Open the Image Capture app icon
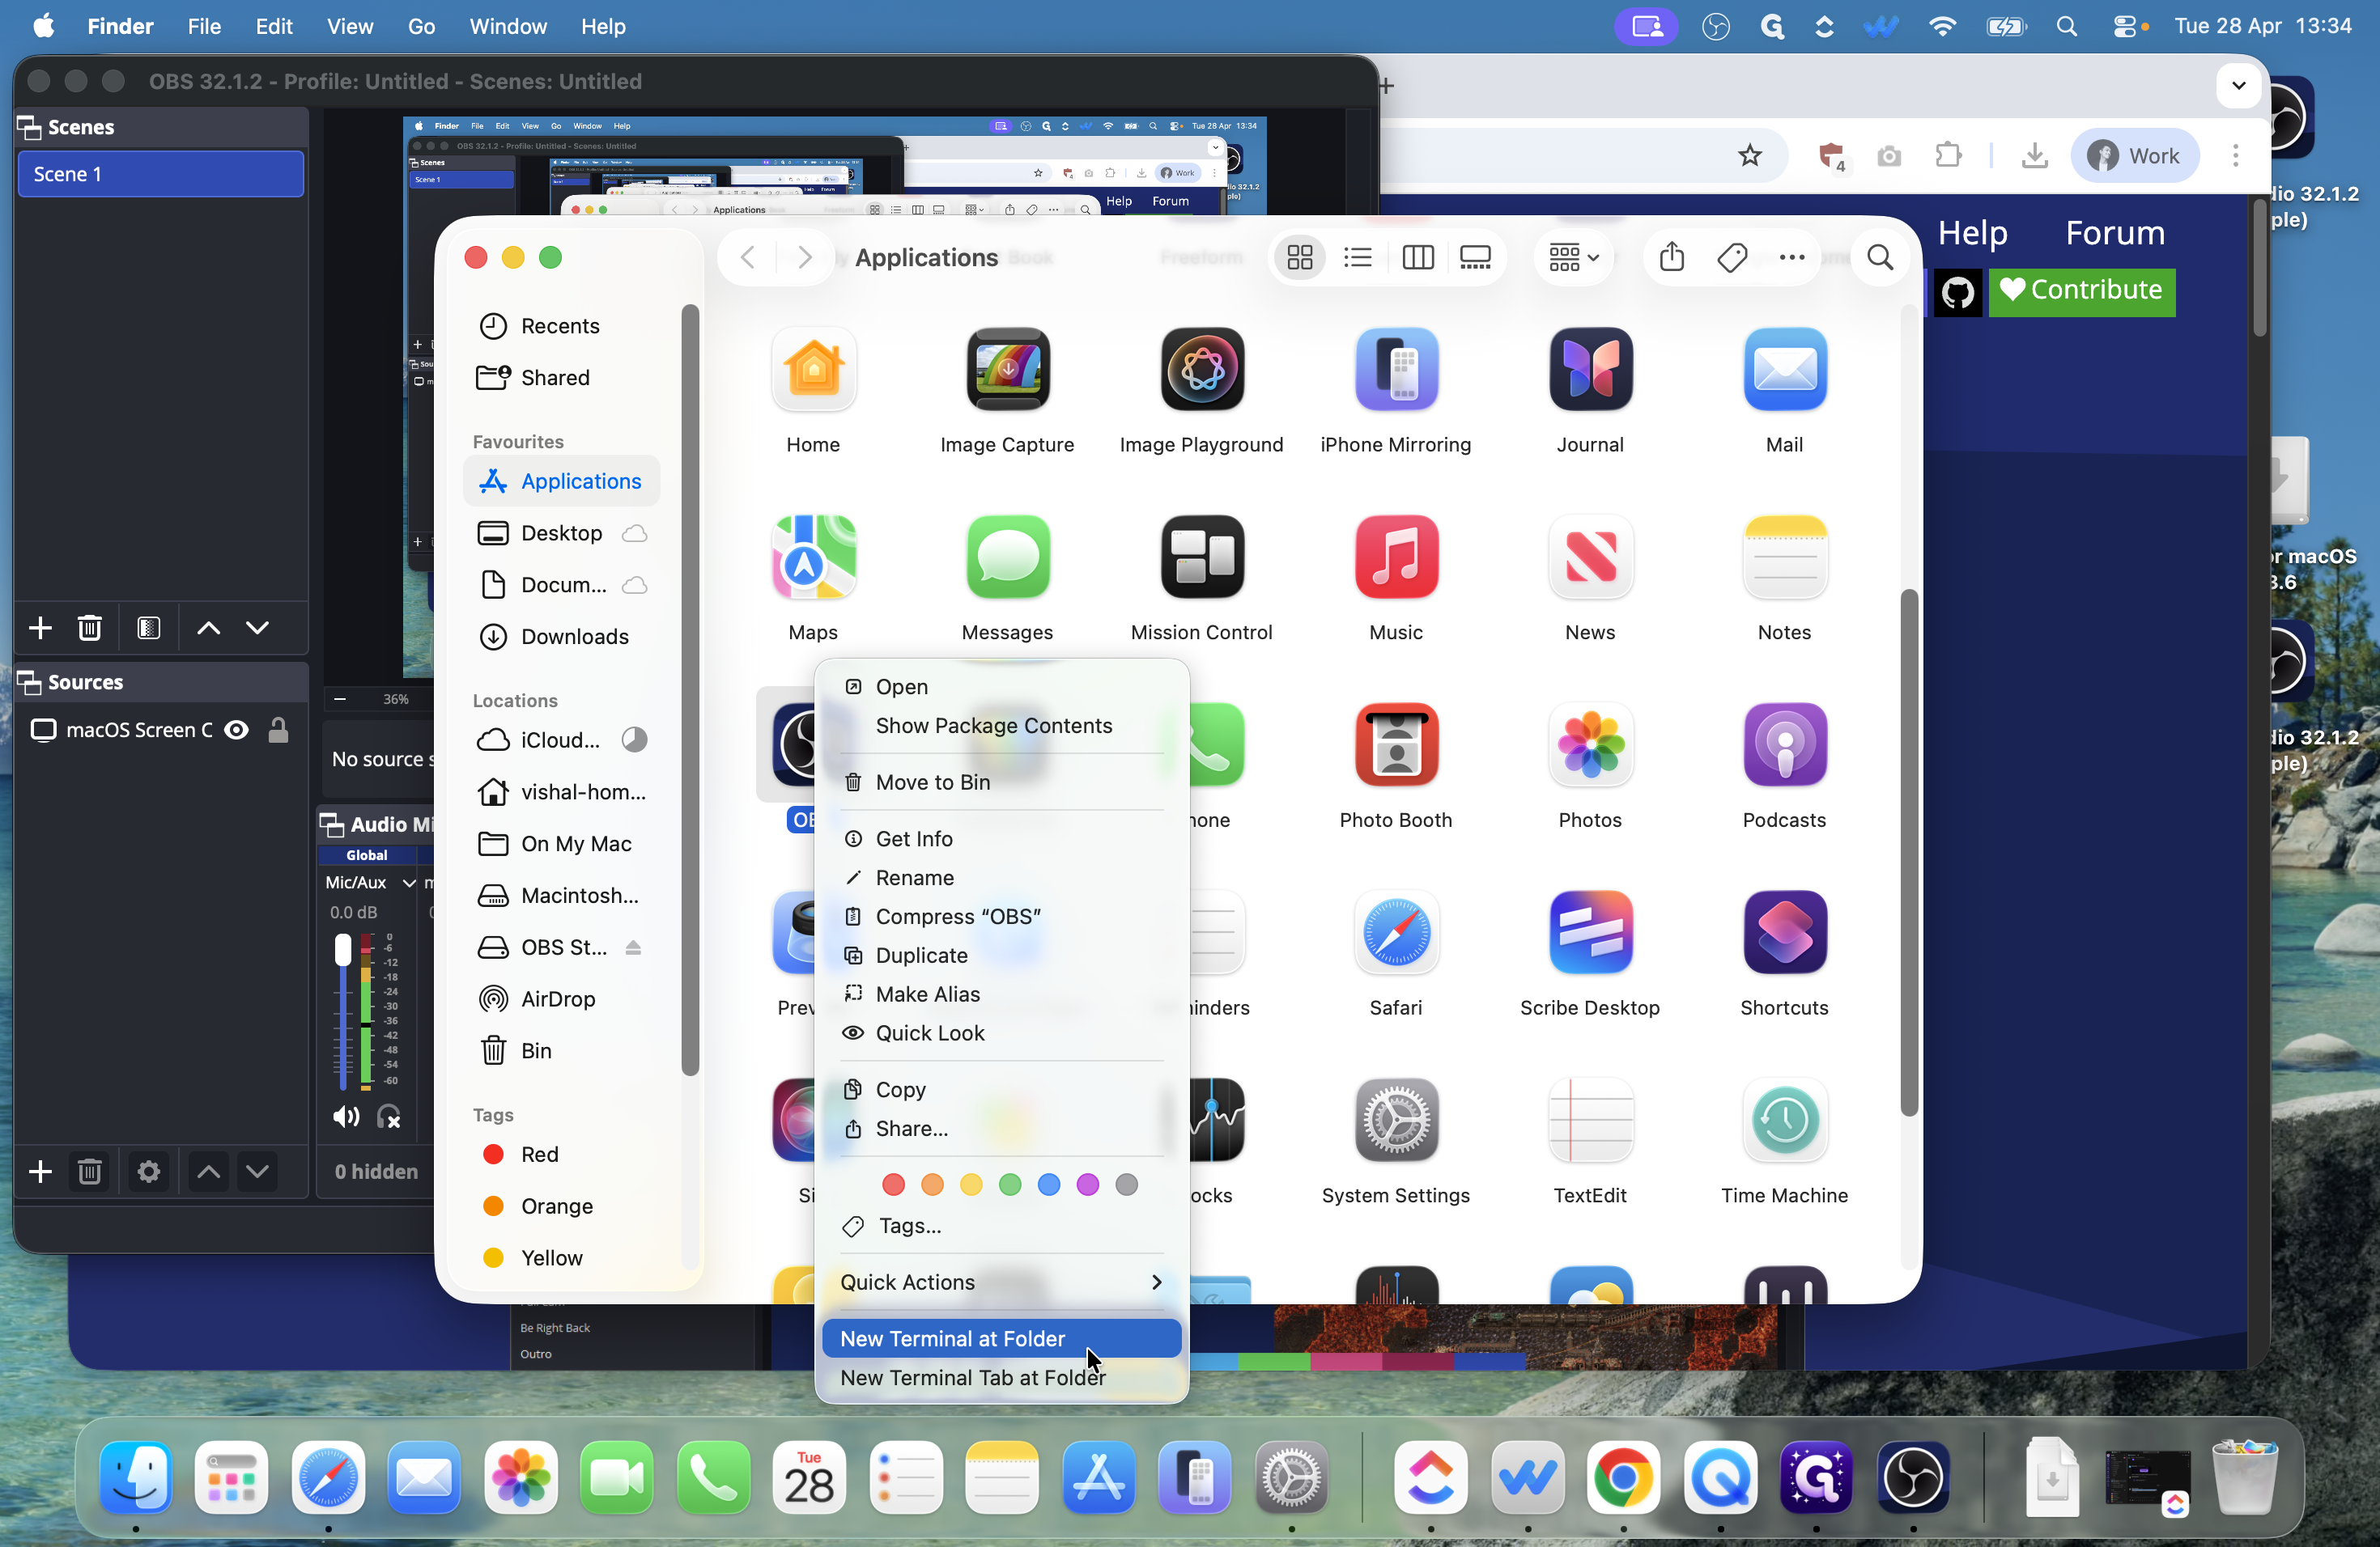The image size is (2380, 1547). pyautogui.click(x=1007, y=369)
